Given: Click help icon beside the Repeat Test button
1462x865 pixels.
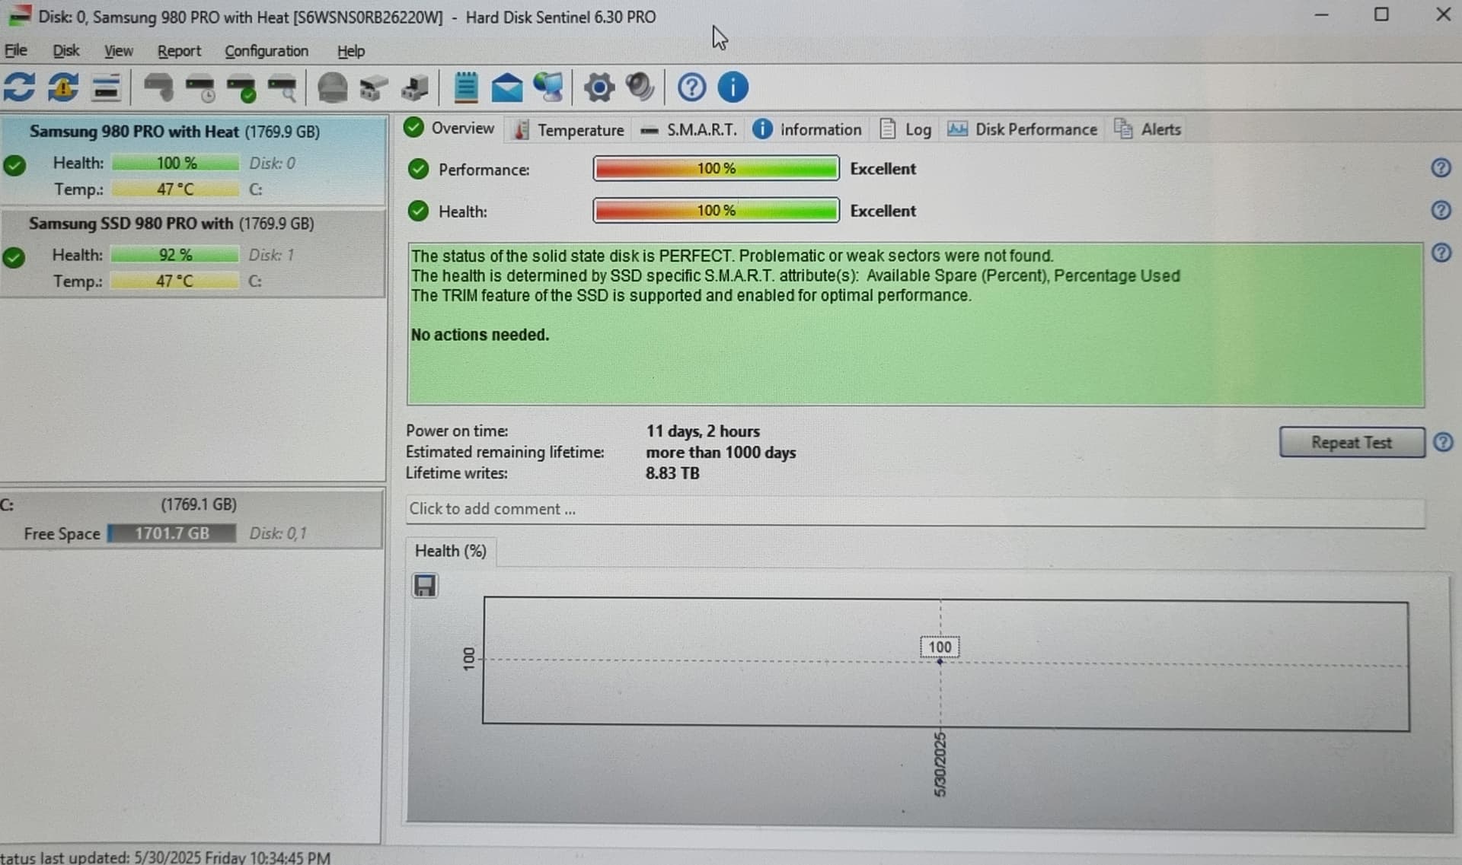Looking at the screenshot, I should point(1443,442).
